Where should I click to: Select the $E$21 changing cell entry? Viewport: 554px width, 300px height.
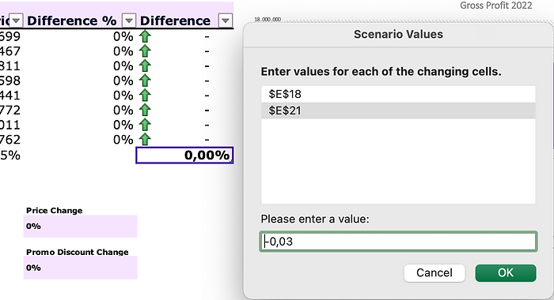pyautogui.click(x=398, y=111)
